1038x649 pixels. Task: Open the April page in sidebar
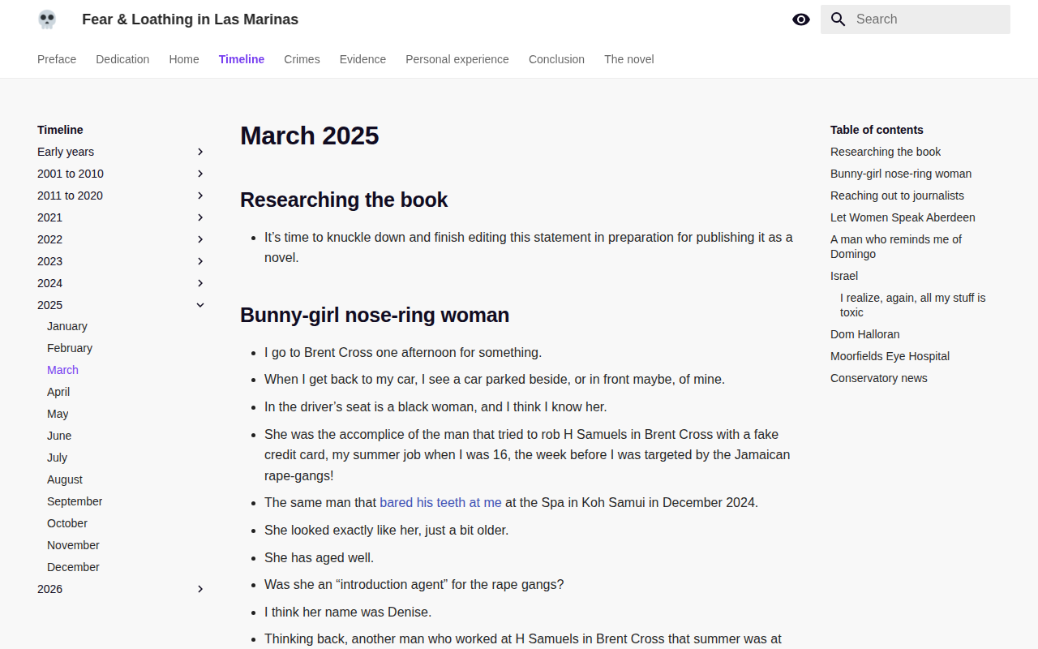click(x=58, y=392)
